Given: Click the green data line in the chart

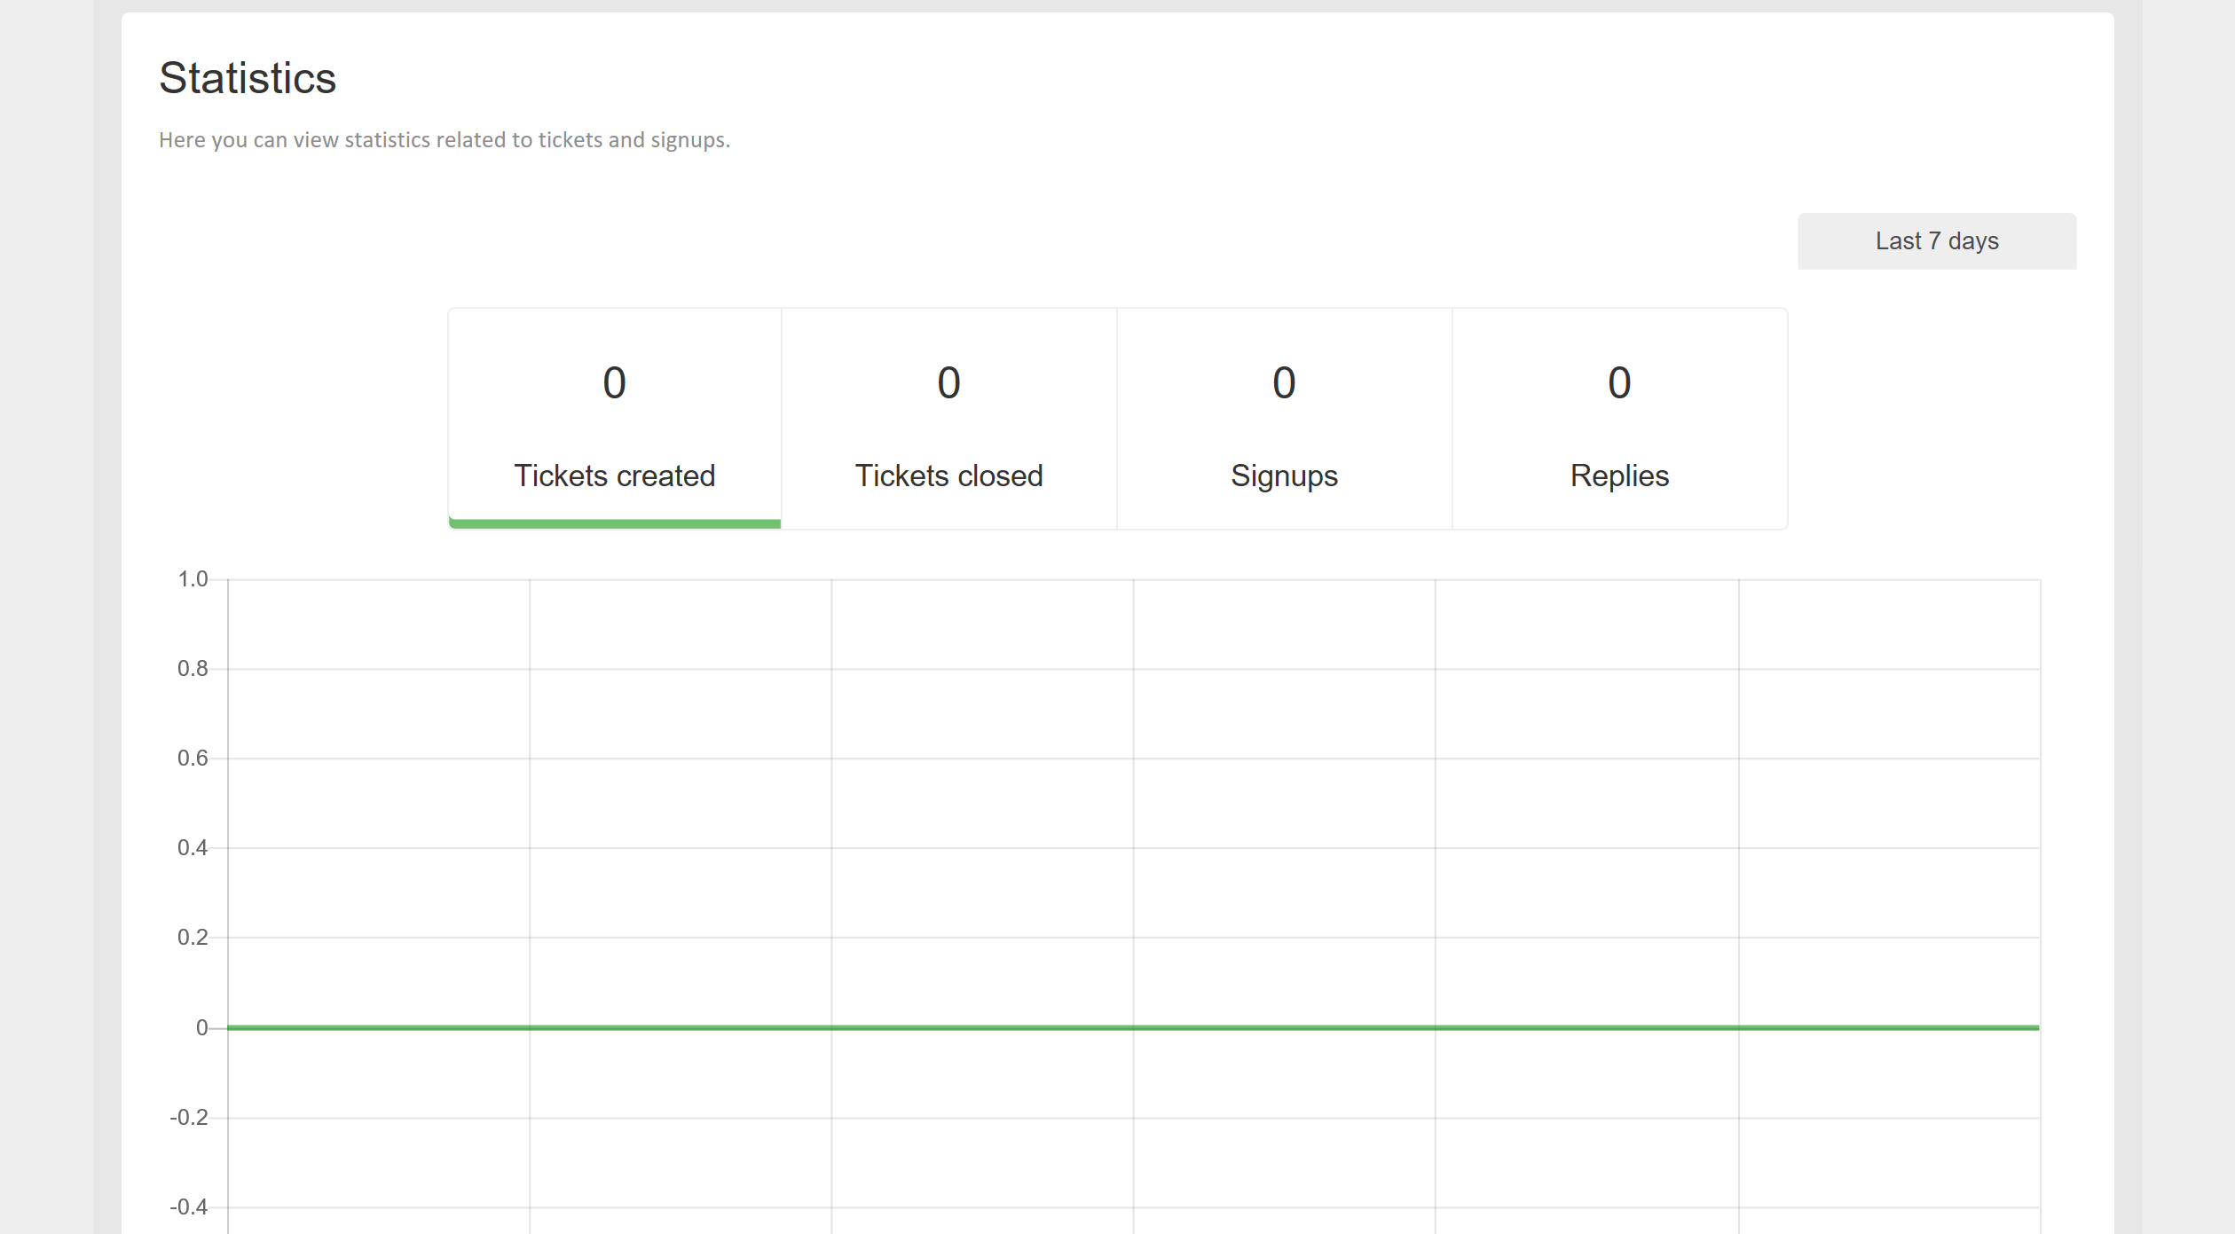Looking at the screenshot, I should 1133,1027.
